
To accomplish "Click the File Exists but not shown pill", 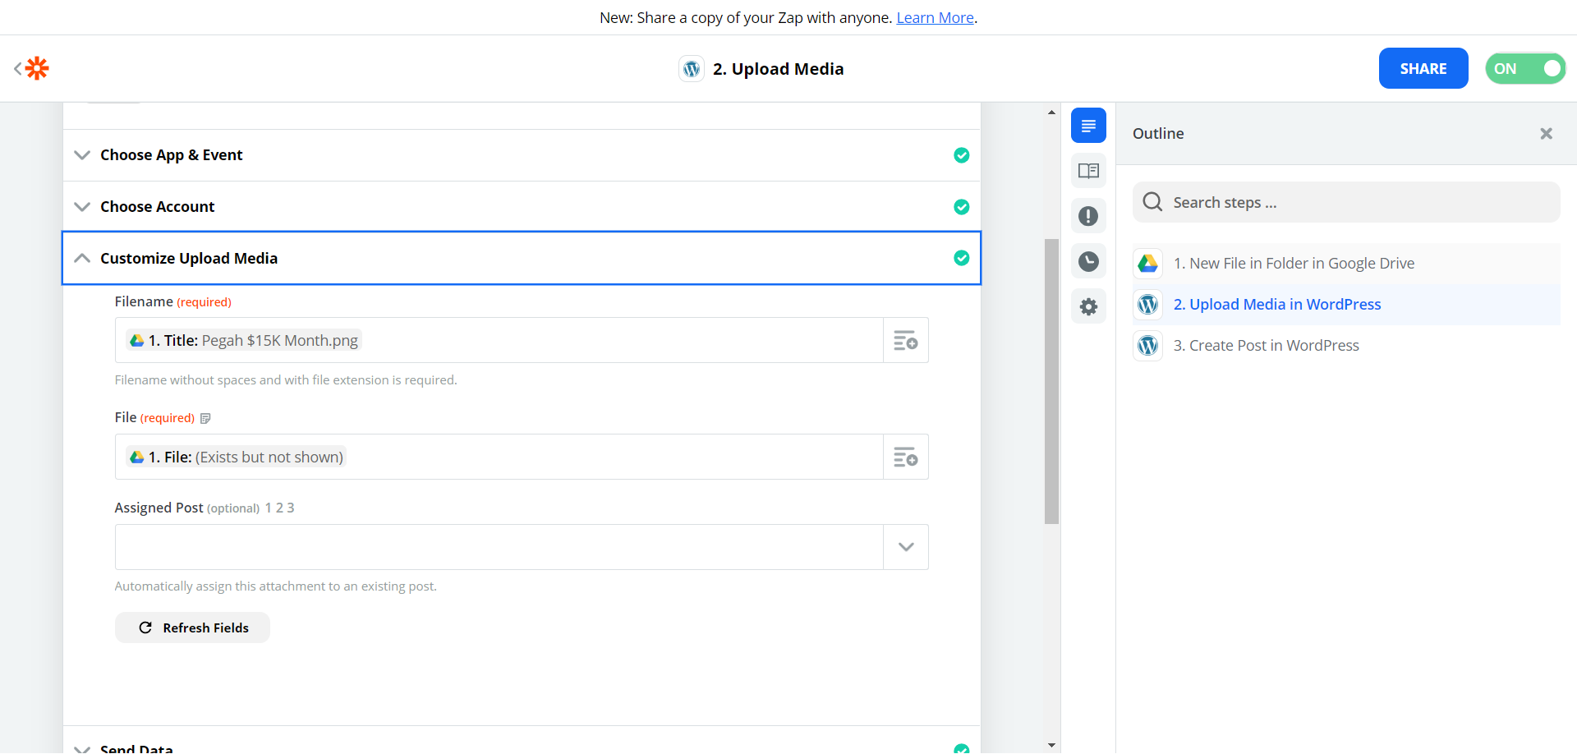I will click(x=237, y=457).
